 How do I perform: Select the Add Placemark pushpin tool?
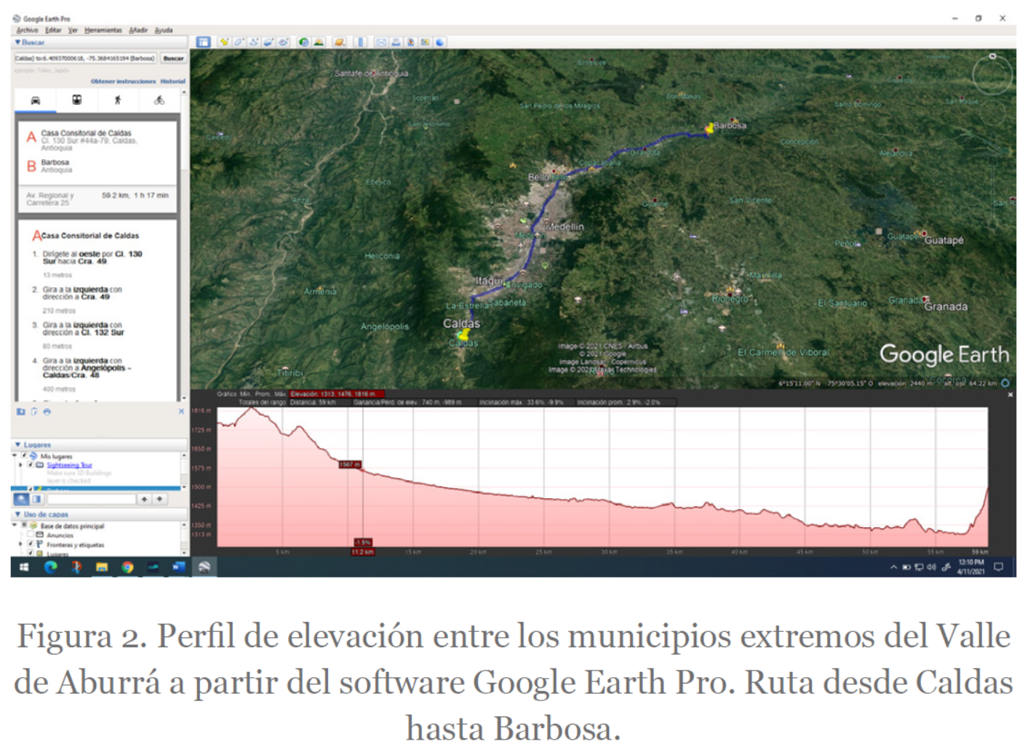225,42
